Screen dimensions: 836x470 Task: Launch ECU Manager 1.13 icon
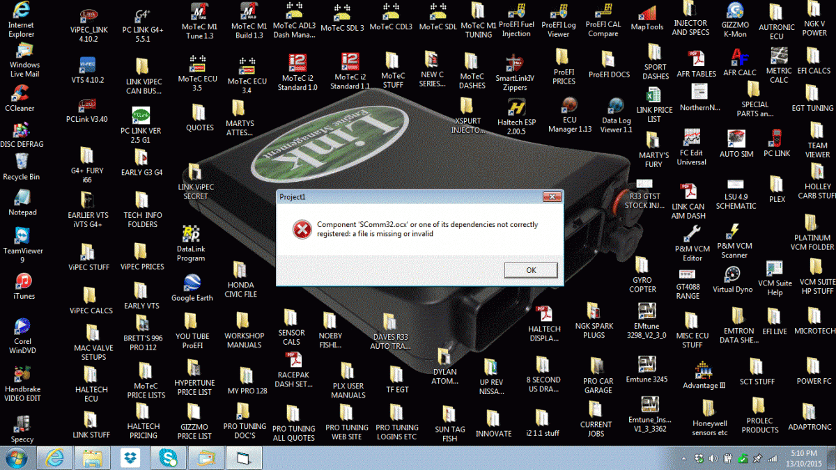569,114
